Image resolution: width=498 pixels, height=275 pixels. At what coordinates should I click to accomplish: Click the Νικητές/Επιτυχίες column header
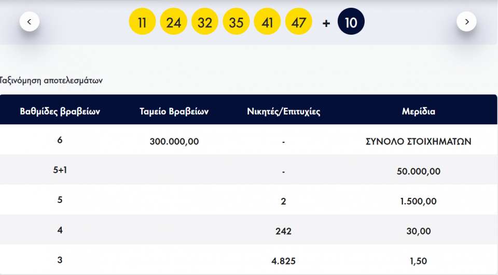[283, 111]
